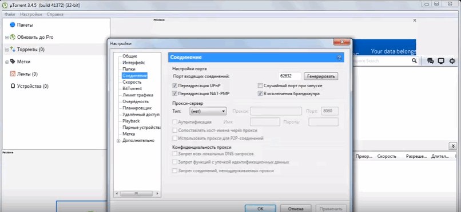Click the proxy Имя field
Screen dimensions: 461x212
(x=265, y=122)
